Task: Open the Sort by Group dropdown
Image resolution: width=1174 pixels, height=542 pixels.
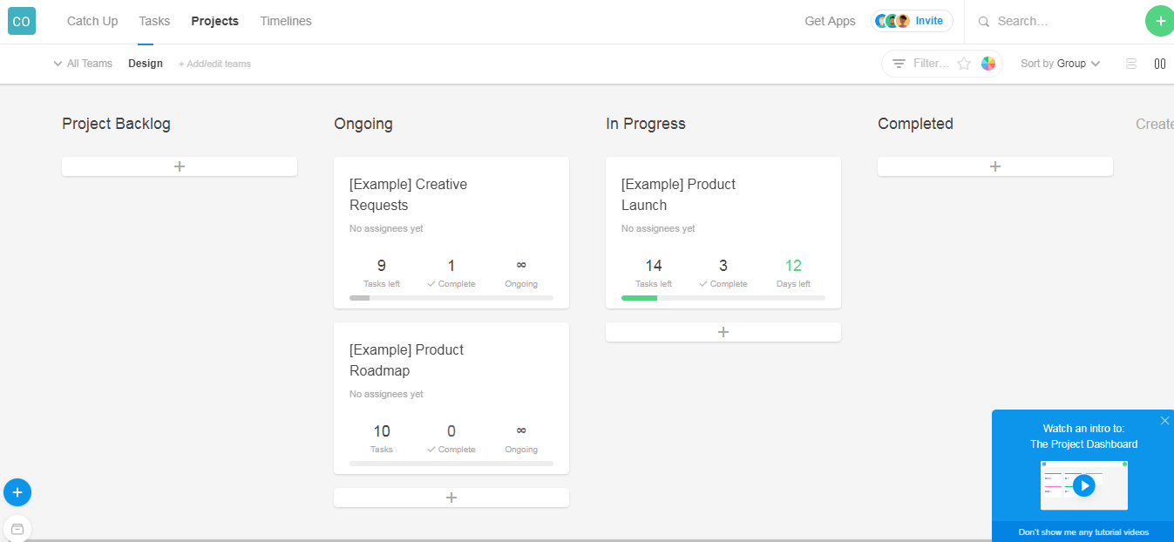Action: click(x=1061, y=64)
